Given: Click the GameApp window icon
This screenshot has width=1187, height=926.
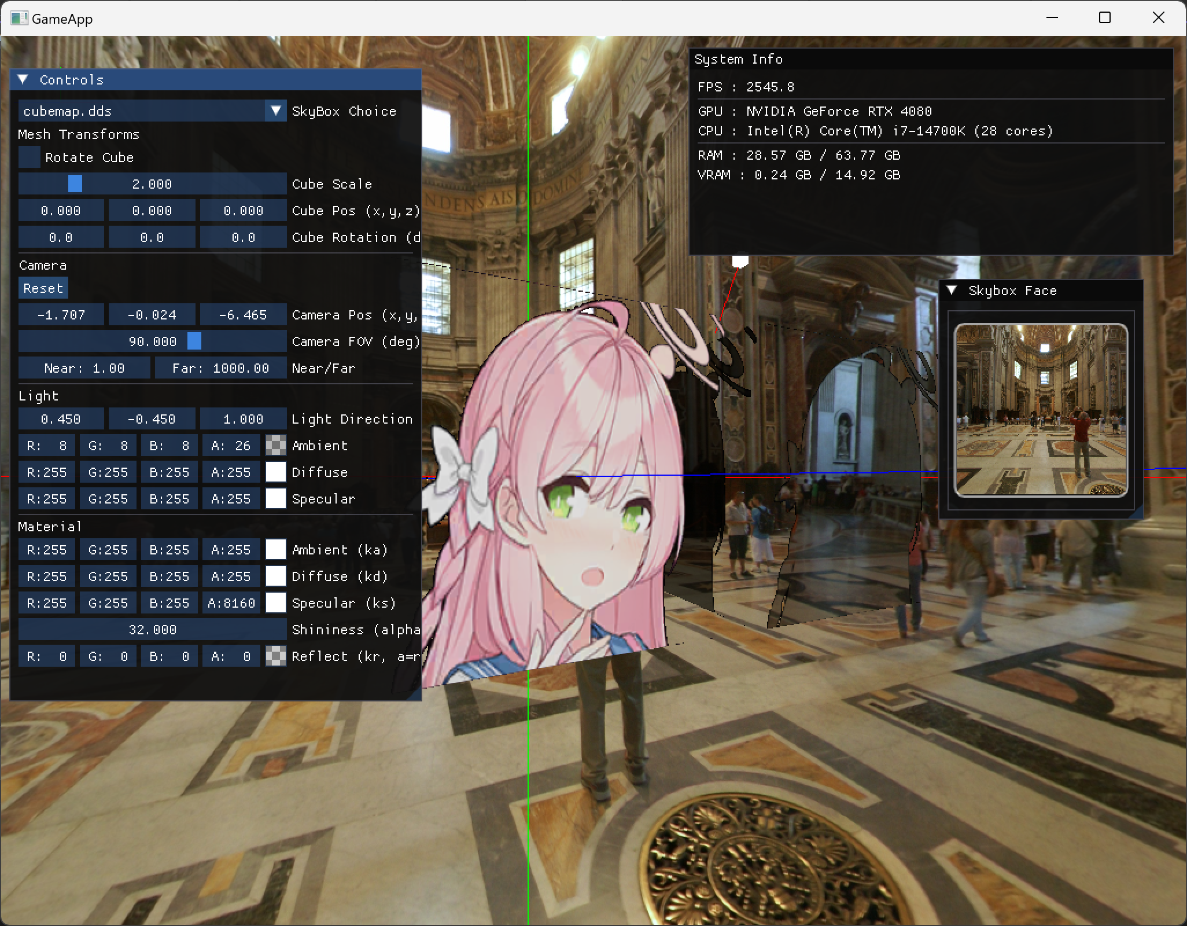Looking at the screenshot, I should (x=19, y=19).
